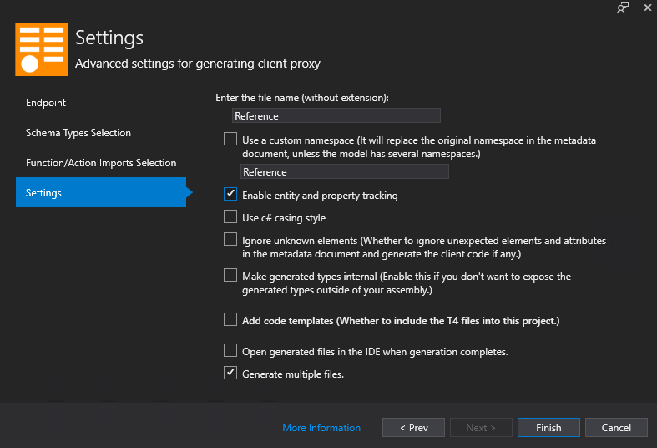Viewport: 657px width, 448px height.
Task: Toggle Ignore unknown elements checkbox
Action: 230,240
